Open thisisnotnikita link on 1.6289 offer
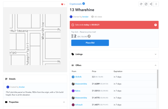Viewport: 168px width, 109px height. click(x=81, y=84)
